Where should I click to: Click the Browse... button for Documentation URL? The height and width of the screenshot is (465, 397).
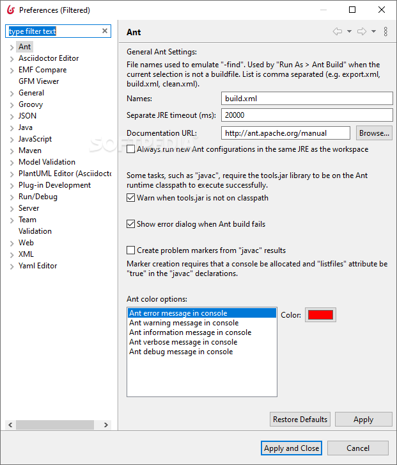pyautogui.click(x=374, y=133)
